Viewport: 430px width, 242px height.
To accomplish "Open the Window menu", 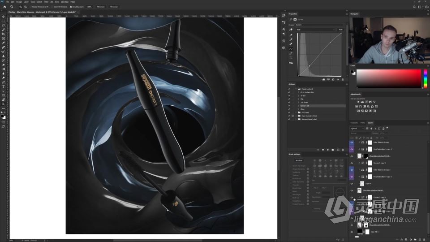I will (x=64, y=2).
